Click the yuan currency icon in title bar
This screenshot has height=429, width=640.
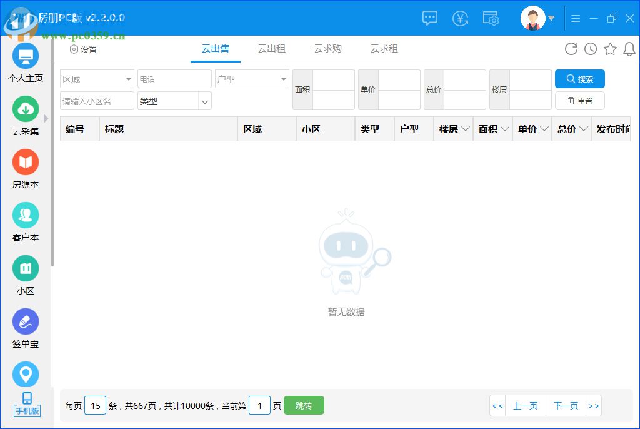coord(461,18)
